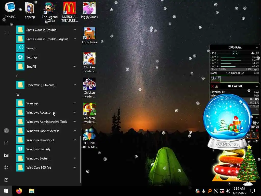Collapse the NETWORK gadget panel
This screenshot has width=261, height=196.
[x=257, y=86]
